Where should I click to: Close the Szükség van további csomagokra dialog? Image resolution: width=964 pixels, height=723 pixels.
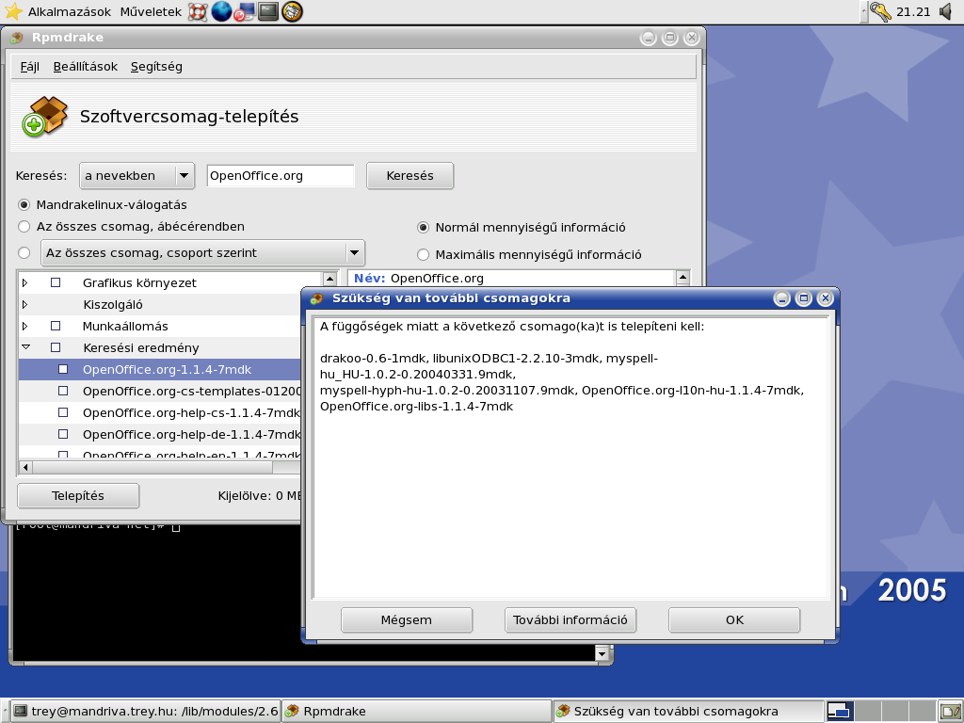point(825,298)
